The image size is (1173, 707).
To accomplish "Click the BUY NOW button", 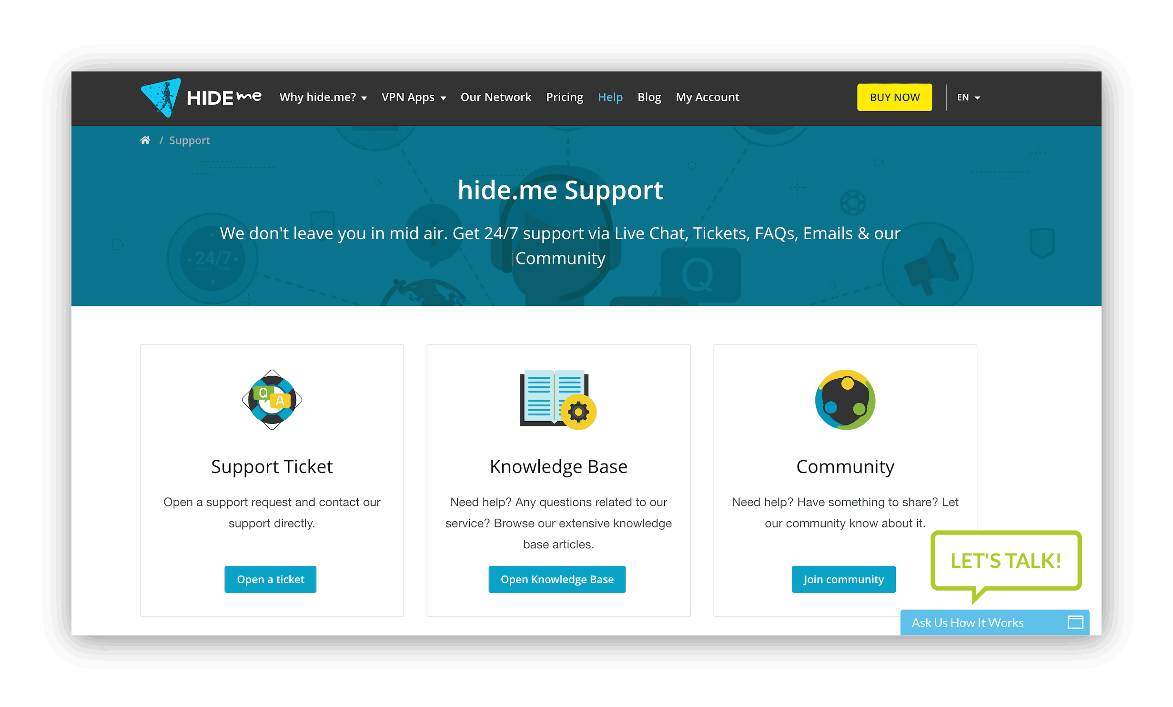I will 895,97.
